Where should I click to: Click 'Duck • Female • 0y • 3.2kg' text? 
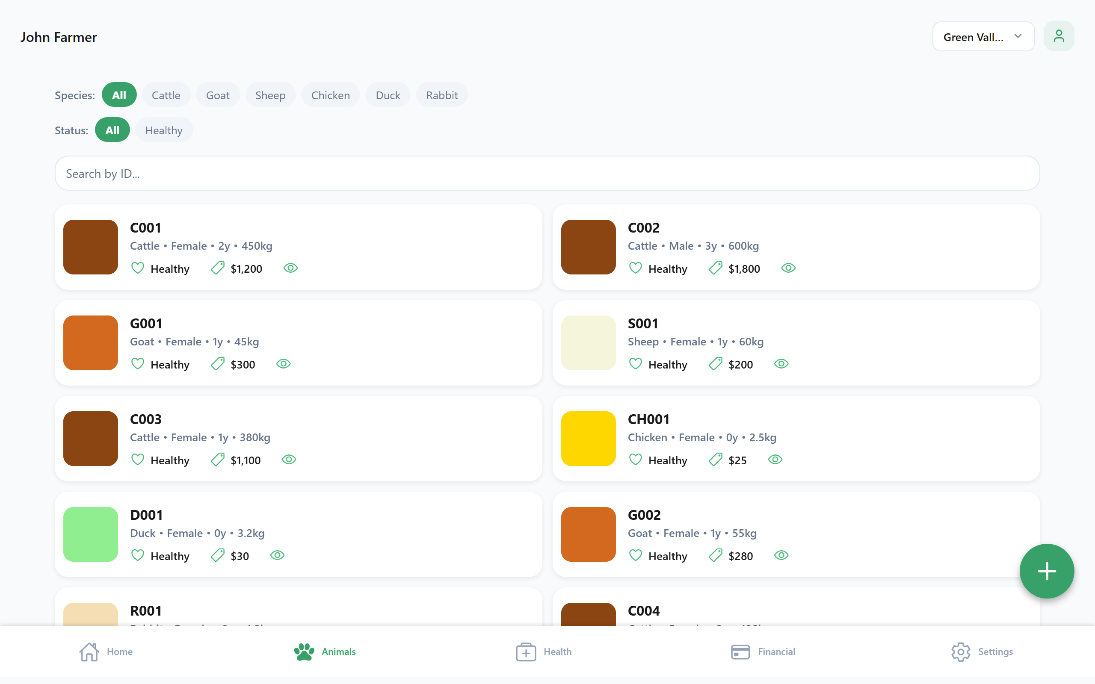click(x=197, y=534)
